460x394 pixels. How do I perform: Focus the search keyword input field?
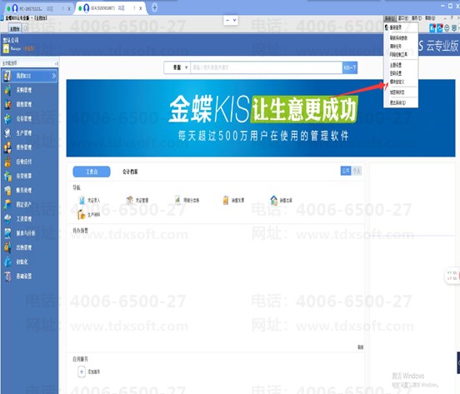point(267,67)
